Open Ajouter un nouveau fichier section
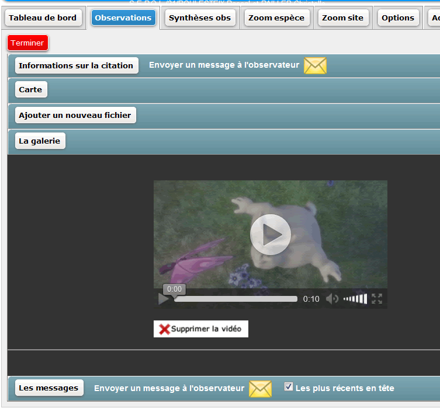The image size is (440, 408). click(x=75, y=115)
